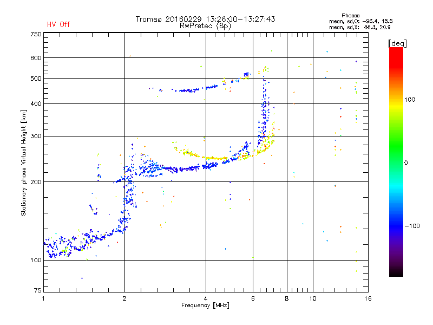Click the y-axis label '750'
433x325 pixels.
36,34
